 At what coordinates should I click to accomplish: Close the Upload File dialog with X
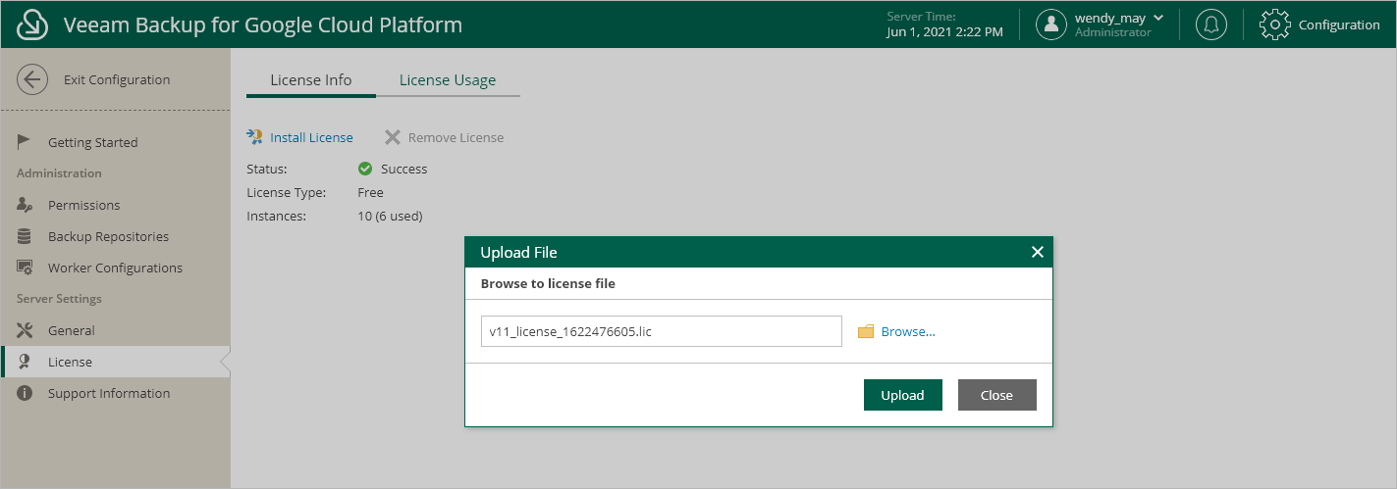point(1037,252)
